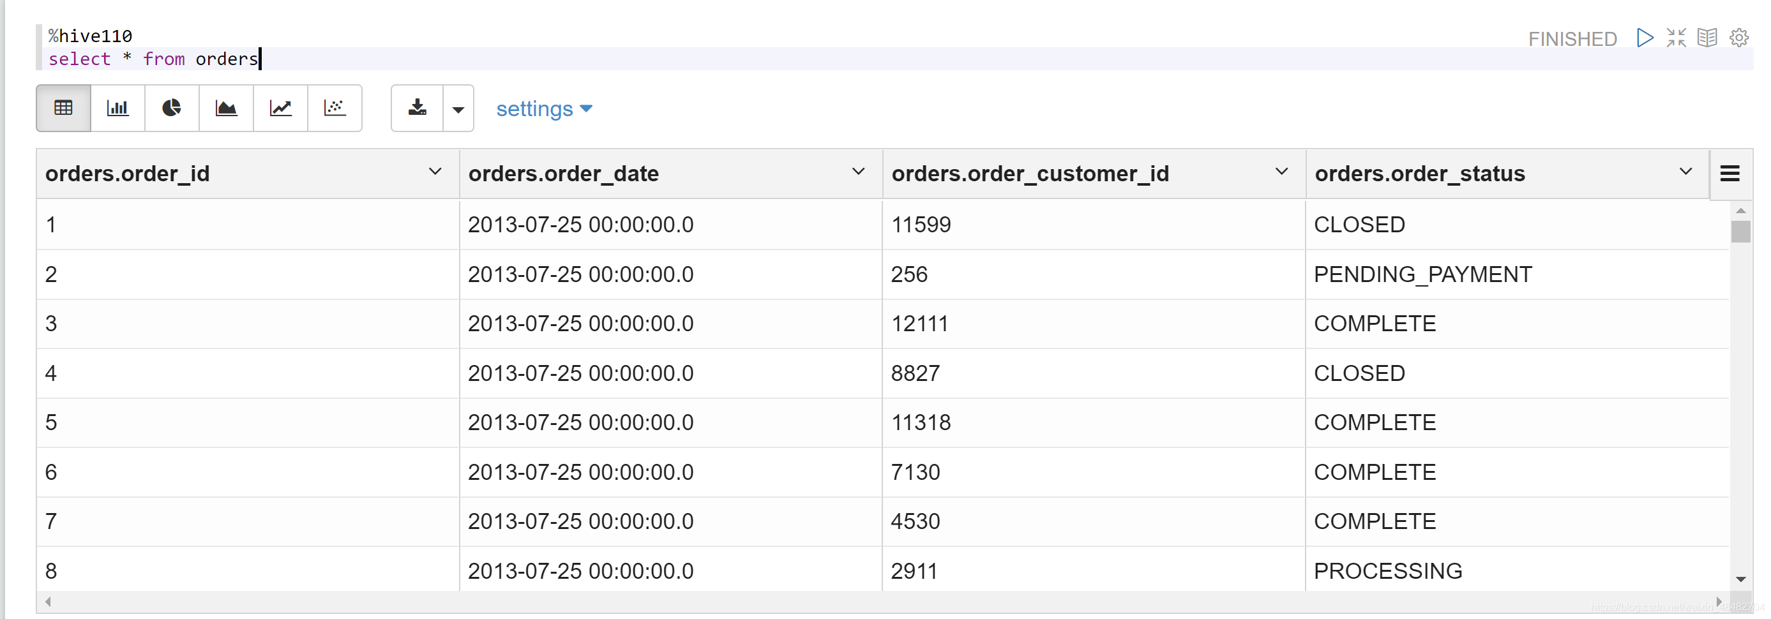Select cell with customer id 7130
The height and width of the screenshot is (619, 1771).
coord(1094,472)
